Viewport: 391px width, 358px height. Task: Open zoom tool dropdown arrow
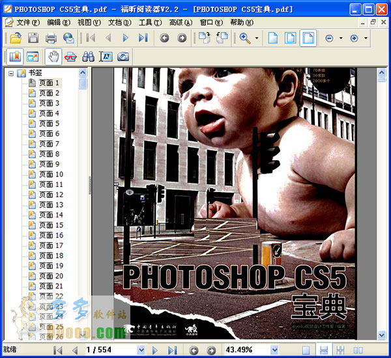pos(257,38)
